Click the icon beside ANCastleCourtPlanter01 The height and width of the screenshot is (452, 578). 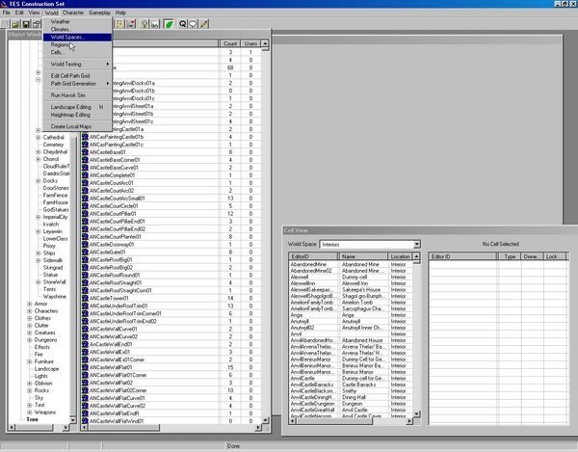click(x=85, y=236)
